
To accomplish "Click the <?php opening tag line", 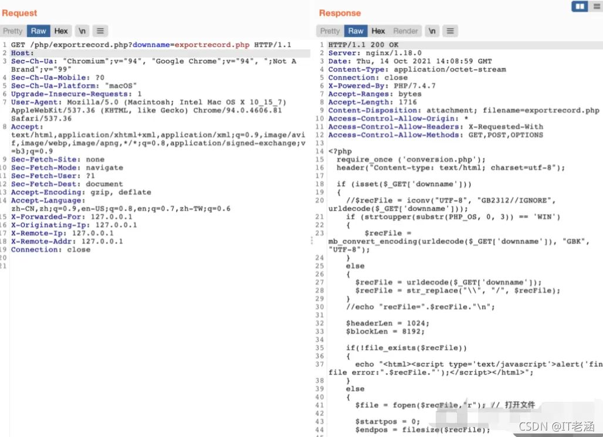I will 340,151.
